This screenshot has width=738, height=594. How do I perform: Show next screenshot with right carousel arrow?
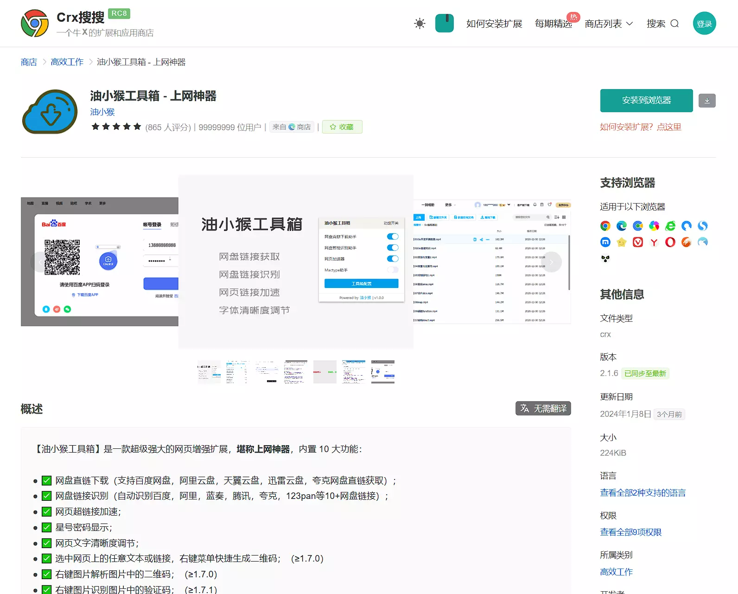[x=551, y=262]
